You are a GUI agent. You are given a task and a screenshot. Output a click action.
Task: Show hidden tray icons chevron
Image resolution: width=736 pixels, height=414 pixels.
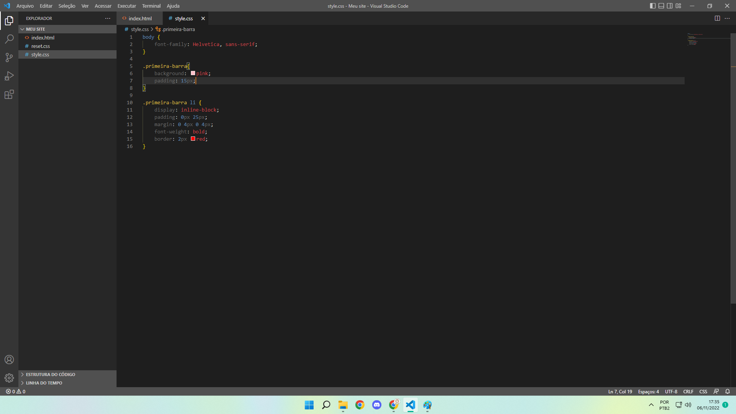coord(651,405)
